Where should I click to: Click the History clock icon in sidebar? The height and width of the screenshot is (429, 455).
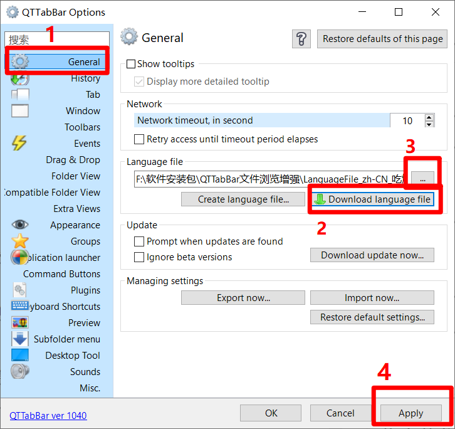coord(19,78)
